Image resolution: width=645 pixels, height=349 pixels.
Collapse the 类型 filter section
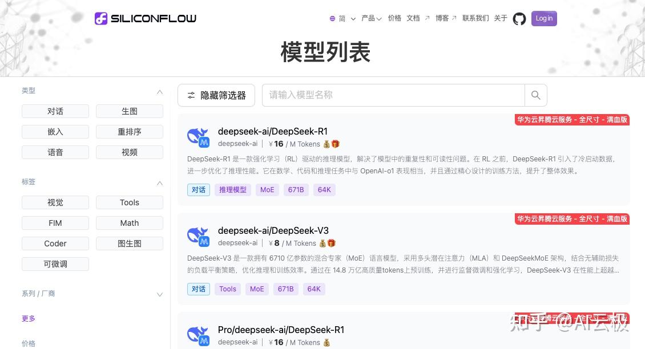(x=160, y=92)
